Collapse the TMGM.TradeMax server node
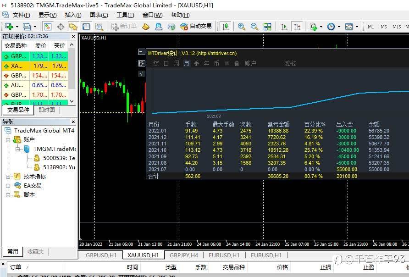Viewport: 409px width, 277px height. 18,149
